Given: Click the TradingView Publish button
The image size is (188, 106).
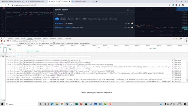Looking at the screenshot, I should (x=180, y=9).
